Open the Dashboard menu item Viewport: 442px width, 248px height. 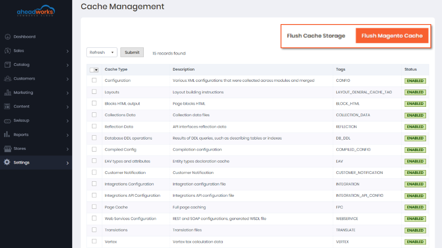point(36,37)
